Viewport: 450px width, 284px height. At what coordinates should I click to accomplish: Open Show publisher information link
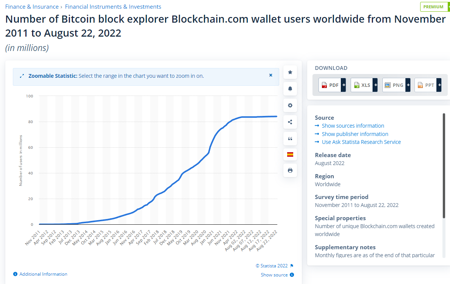(355, 134)
